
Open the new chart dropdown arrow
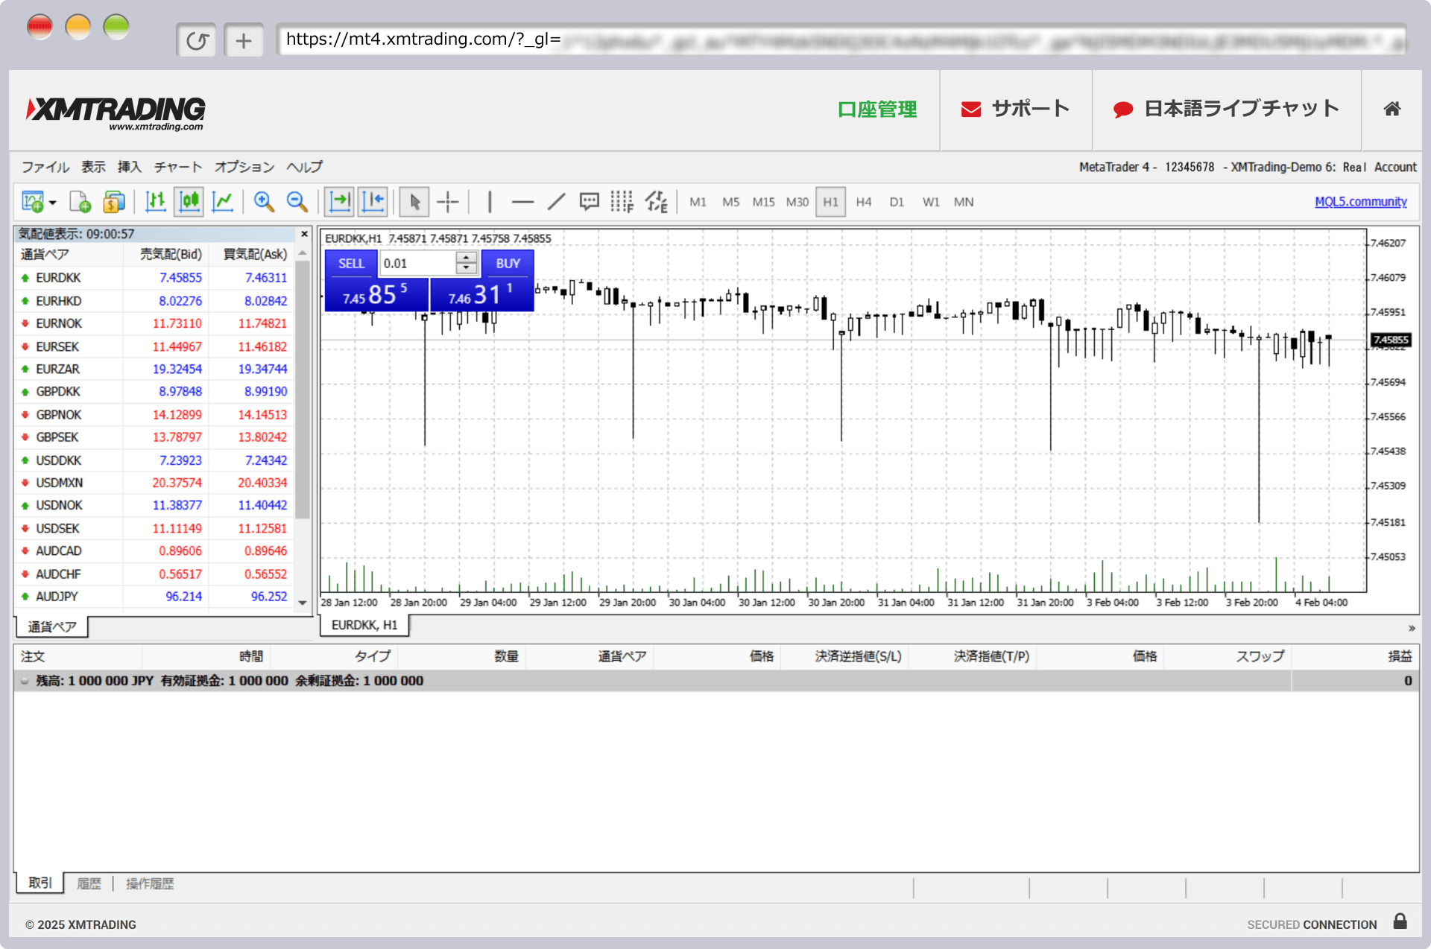click(x=53, y=203)
